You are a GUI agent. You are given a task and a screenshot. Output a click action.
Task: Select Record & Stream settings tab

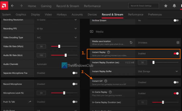click(113, 15)
